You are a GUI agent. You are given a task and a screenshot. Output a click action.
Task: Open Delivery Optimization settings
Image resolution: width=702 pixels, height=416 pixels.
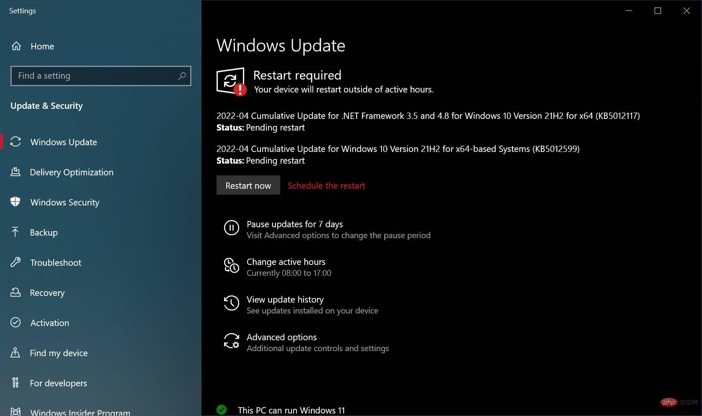[x=101, y=172]
